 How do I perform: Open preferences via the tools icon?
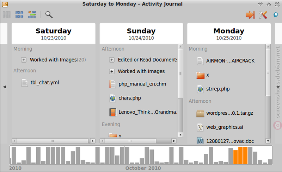pyautogui.click(x=263, y=15)
